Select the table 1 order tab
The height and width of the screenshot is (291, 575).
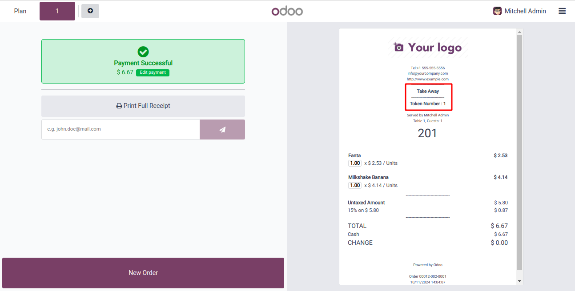coord(57,11)
